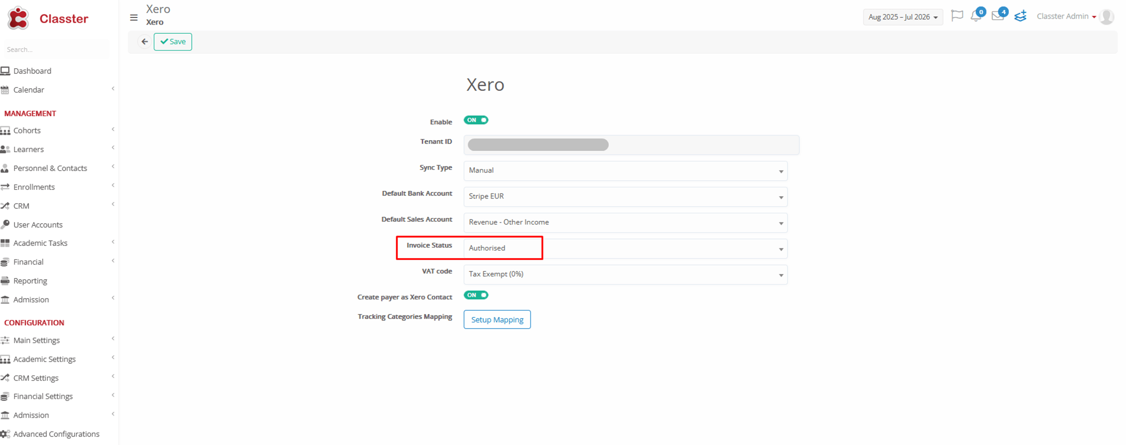
Task: Click the Academic Settings icon
Action: (x=5, y=359)
